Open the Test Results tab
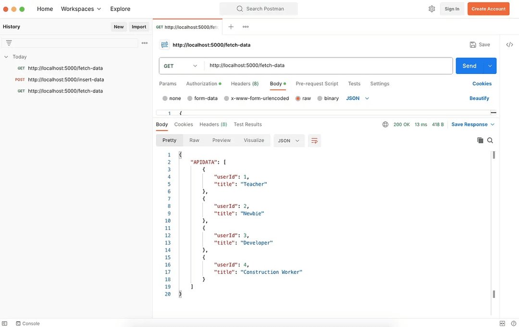Screen dimensions: 519x327 [x=247, y=125]
